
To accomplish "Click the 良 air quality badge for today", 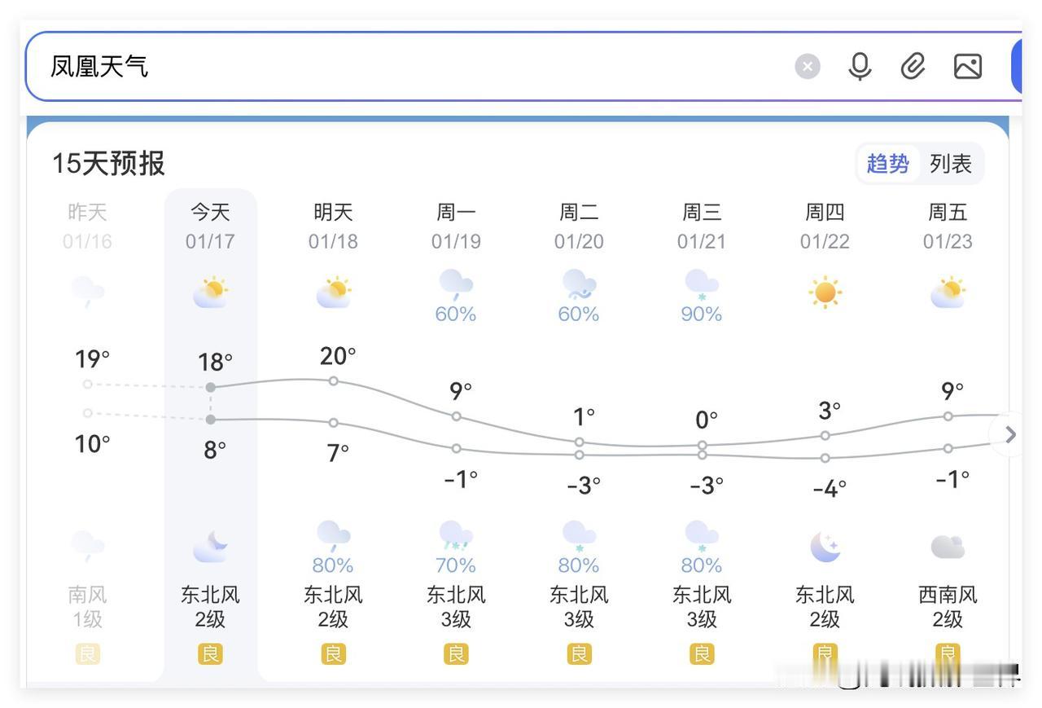I will click(210, 653).
